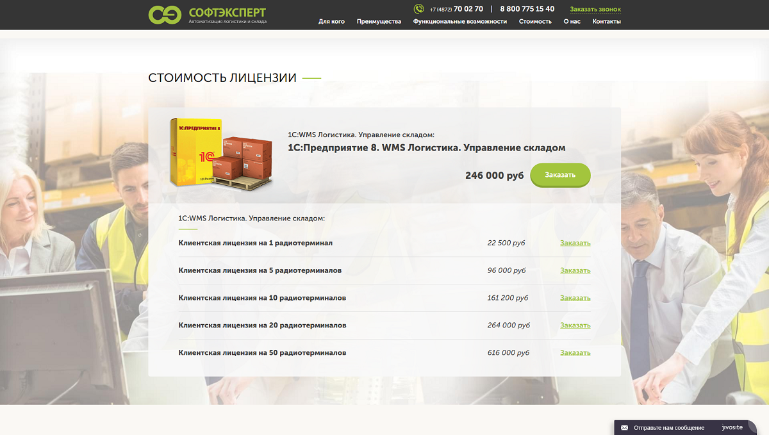Order the license for 10 радиотерминалов

[575, 299]
